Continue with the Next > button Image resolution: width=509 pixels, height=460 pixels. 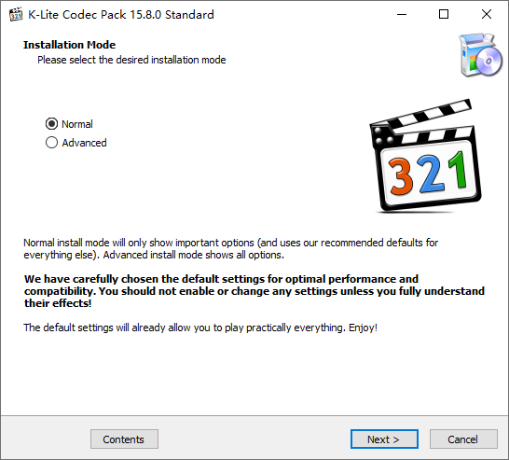pyautogui.click(x=384, y=439)
